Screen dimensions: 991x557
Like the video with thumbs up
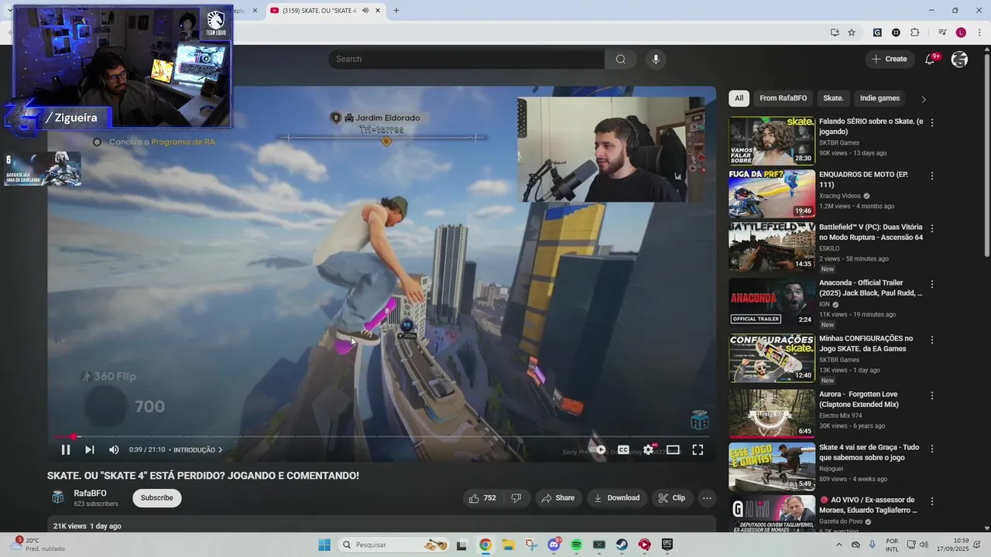pyautogui.click(x=482, y=498)
